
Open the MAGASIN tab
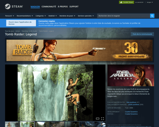pyautogui.click(x=35, y=7)
